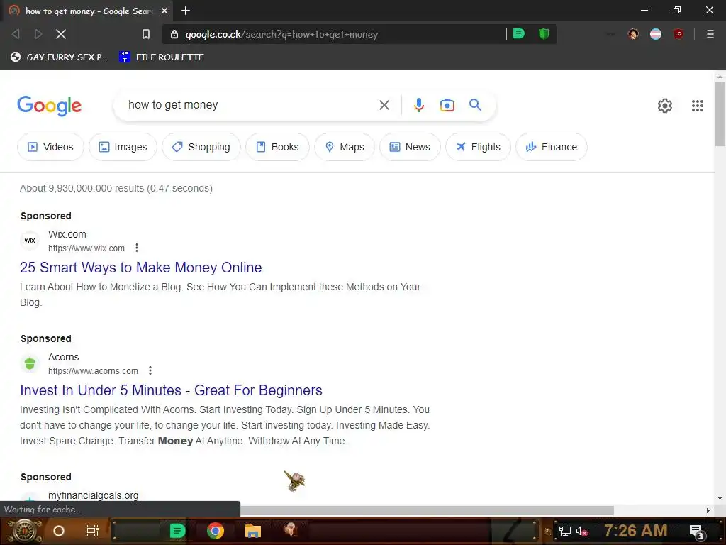This screenshot has width=726, height=545.
Task: Start voice search with microphone icon
Action: pyautogui.click(x=418, y=105)
